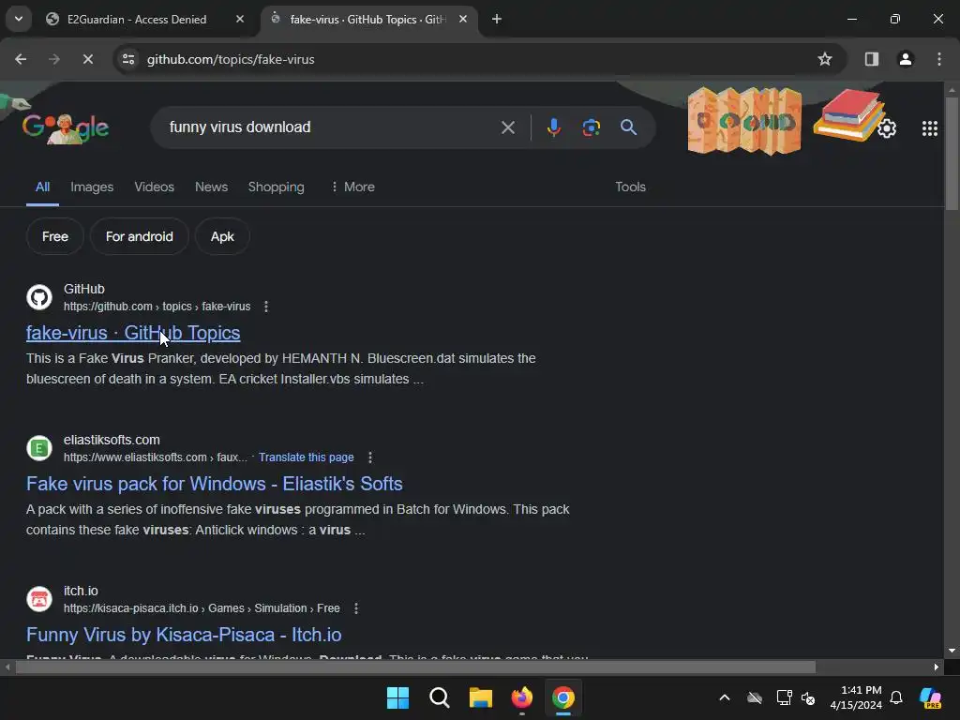Bookmark this page with the star icon
Screen dimensions: 960x720
tap(825, 59)
